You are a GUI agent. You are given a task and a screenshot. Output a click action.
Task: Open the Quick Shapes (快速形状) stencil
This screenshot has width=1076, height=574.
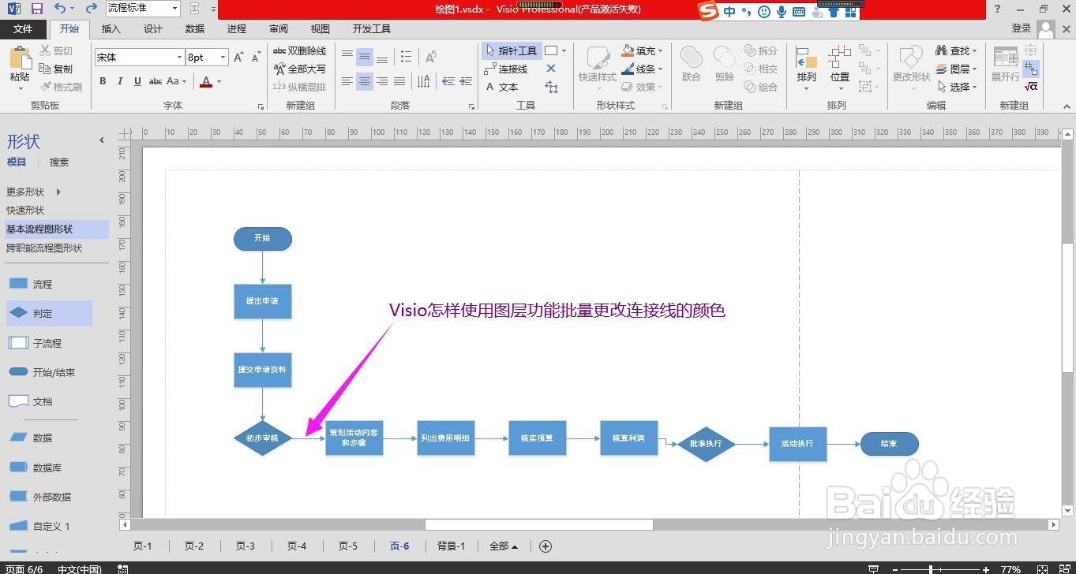(25, 211)
